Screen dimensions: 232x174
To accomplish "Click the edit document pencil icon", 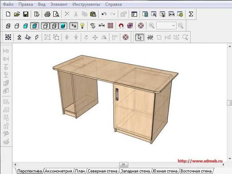I will [37, 14].
